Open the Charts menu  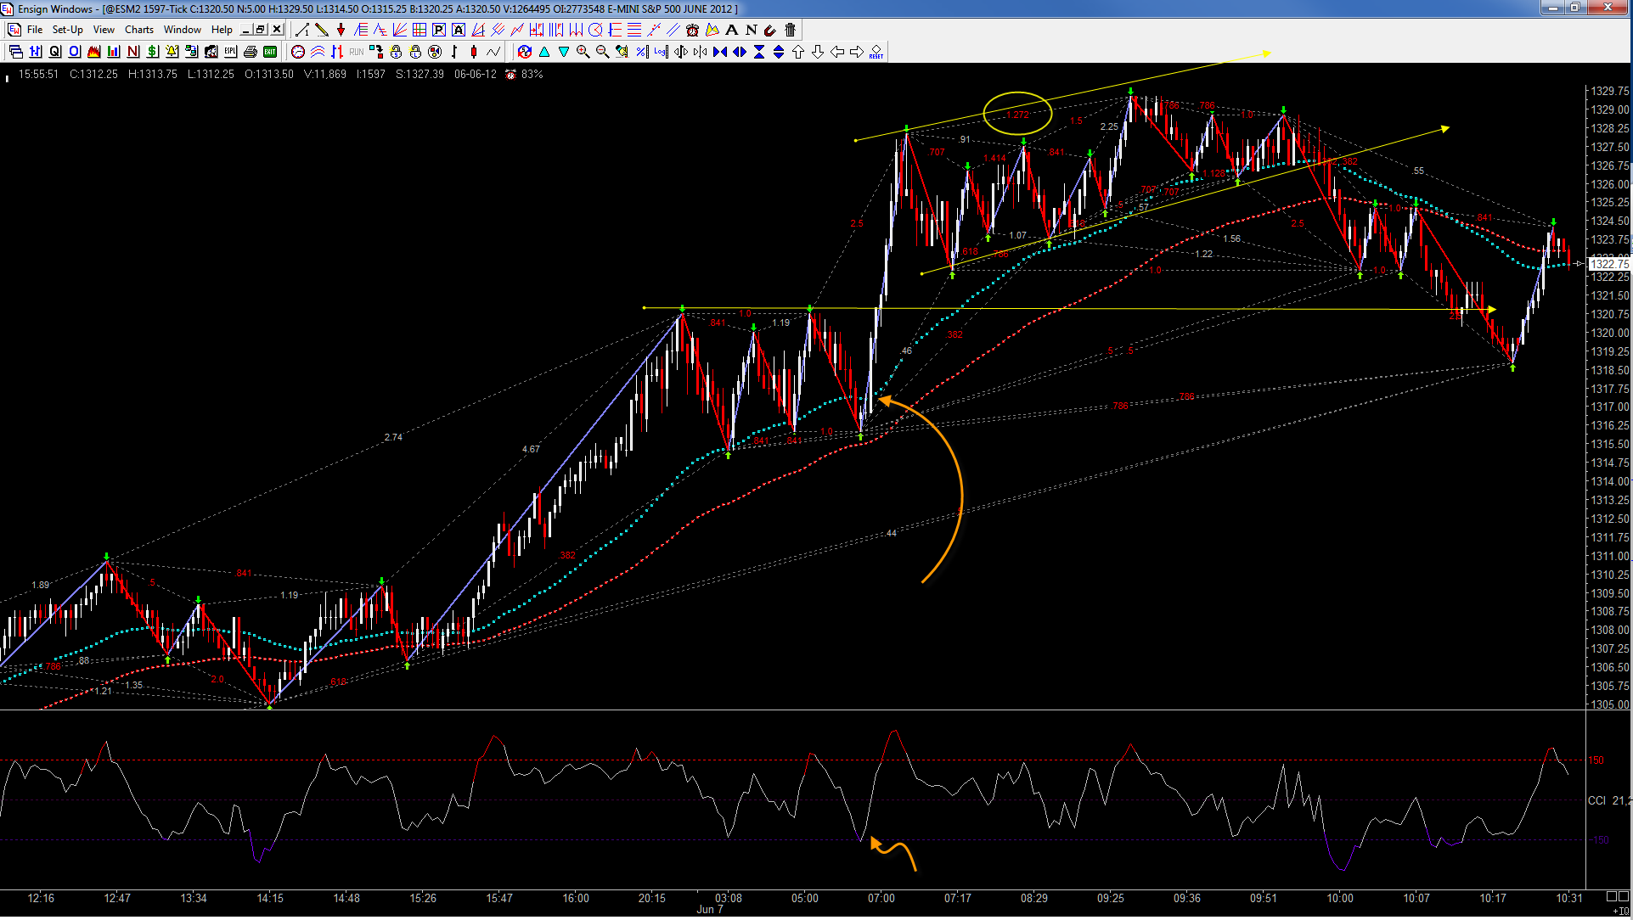click(x=139, y=30)
